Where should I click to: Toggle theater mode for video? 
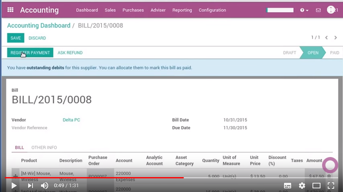coord(316,186)
